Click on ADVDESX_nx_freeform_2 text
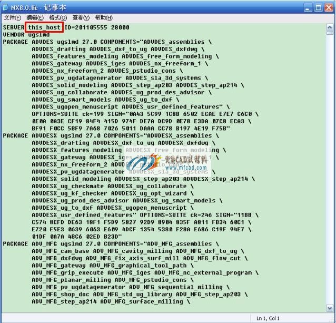This screenshot has width=336, height=323. pyautogui.click(x=70, y=164)
